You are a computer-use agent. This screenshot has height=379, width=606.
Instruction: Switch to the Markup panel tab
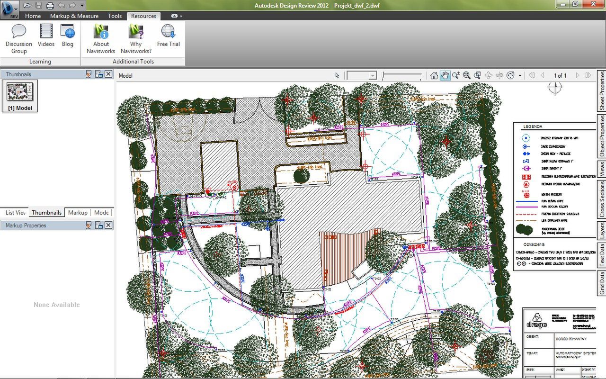click(78, 213)
